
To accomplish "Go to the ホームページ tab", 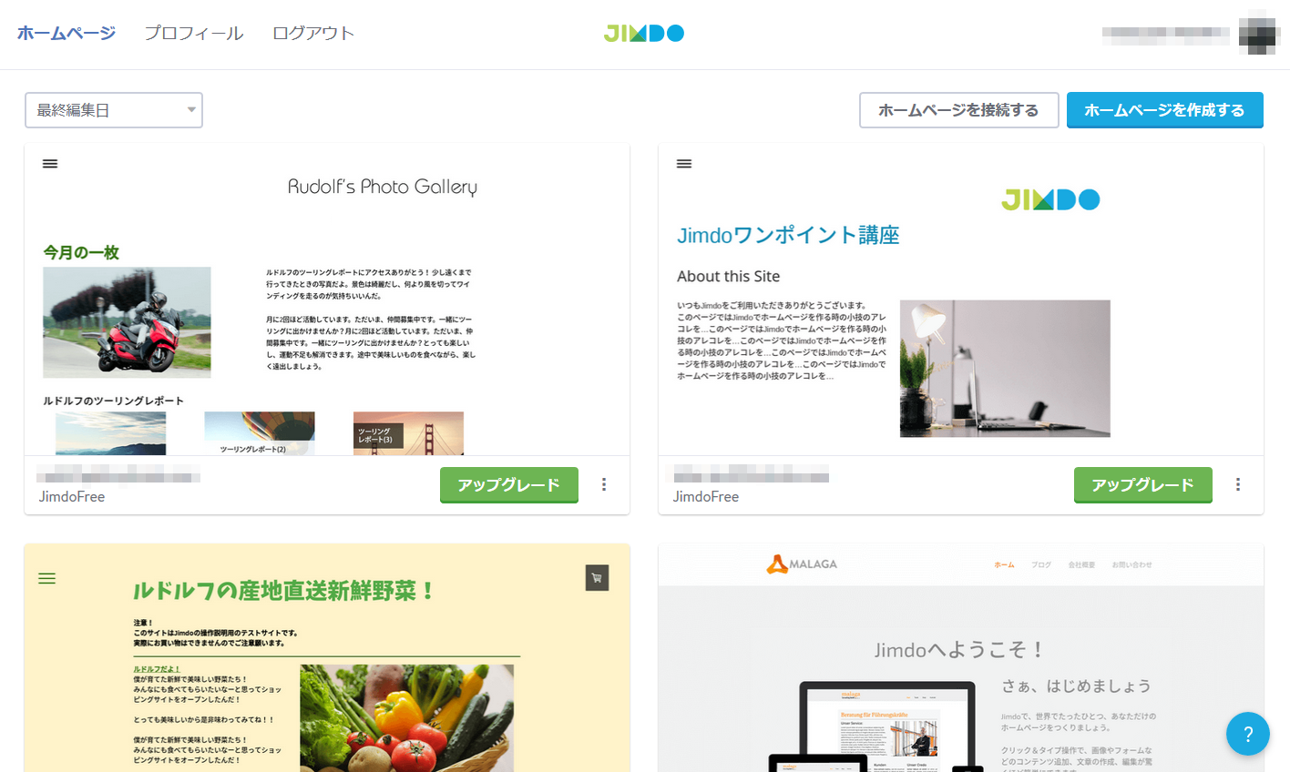I will click(67, 34).
